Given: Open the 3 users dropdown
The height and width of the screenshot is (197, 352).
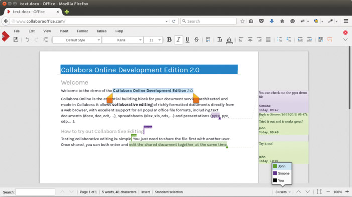Looking at the screenshot, I should (283, 192).
